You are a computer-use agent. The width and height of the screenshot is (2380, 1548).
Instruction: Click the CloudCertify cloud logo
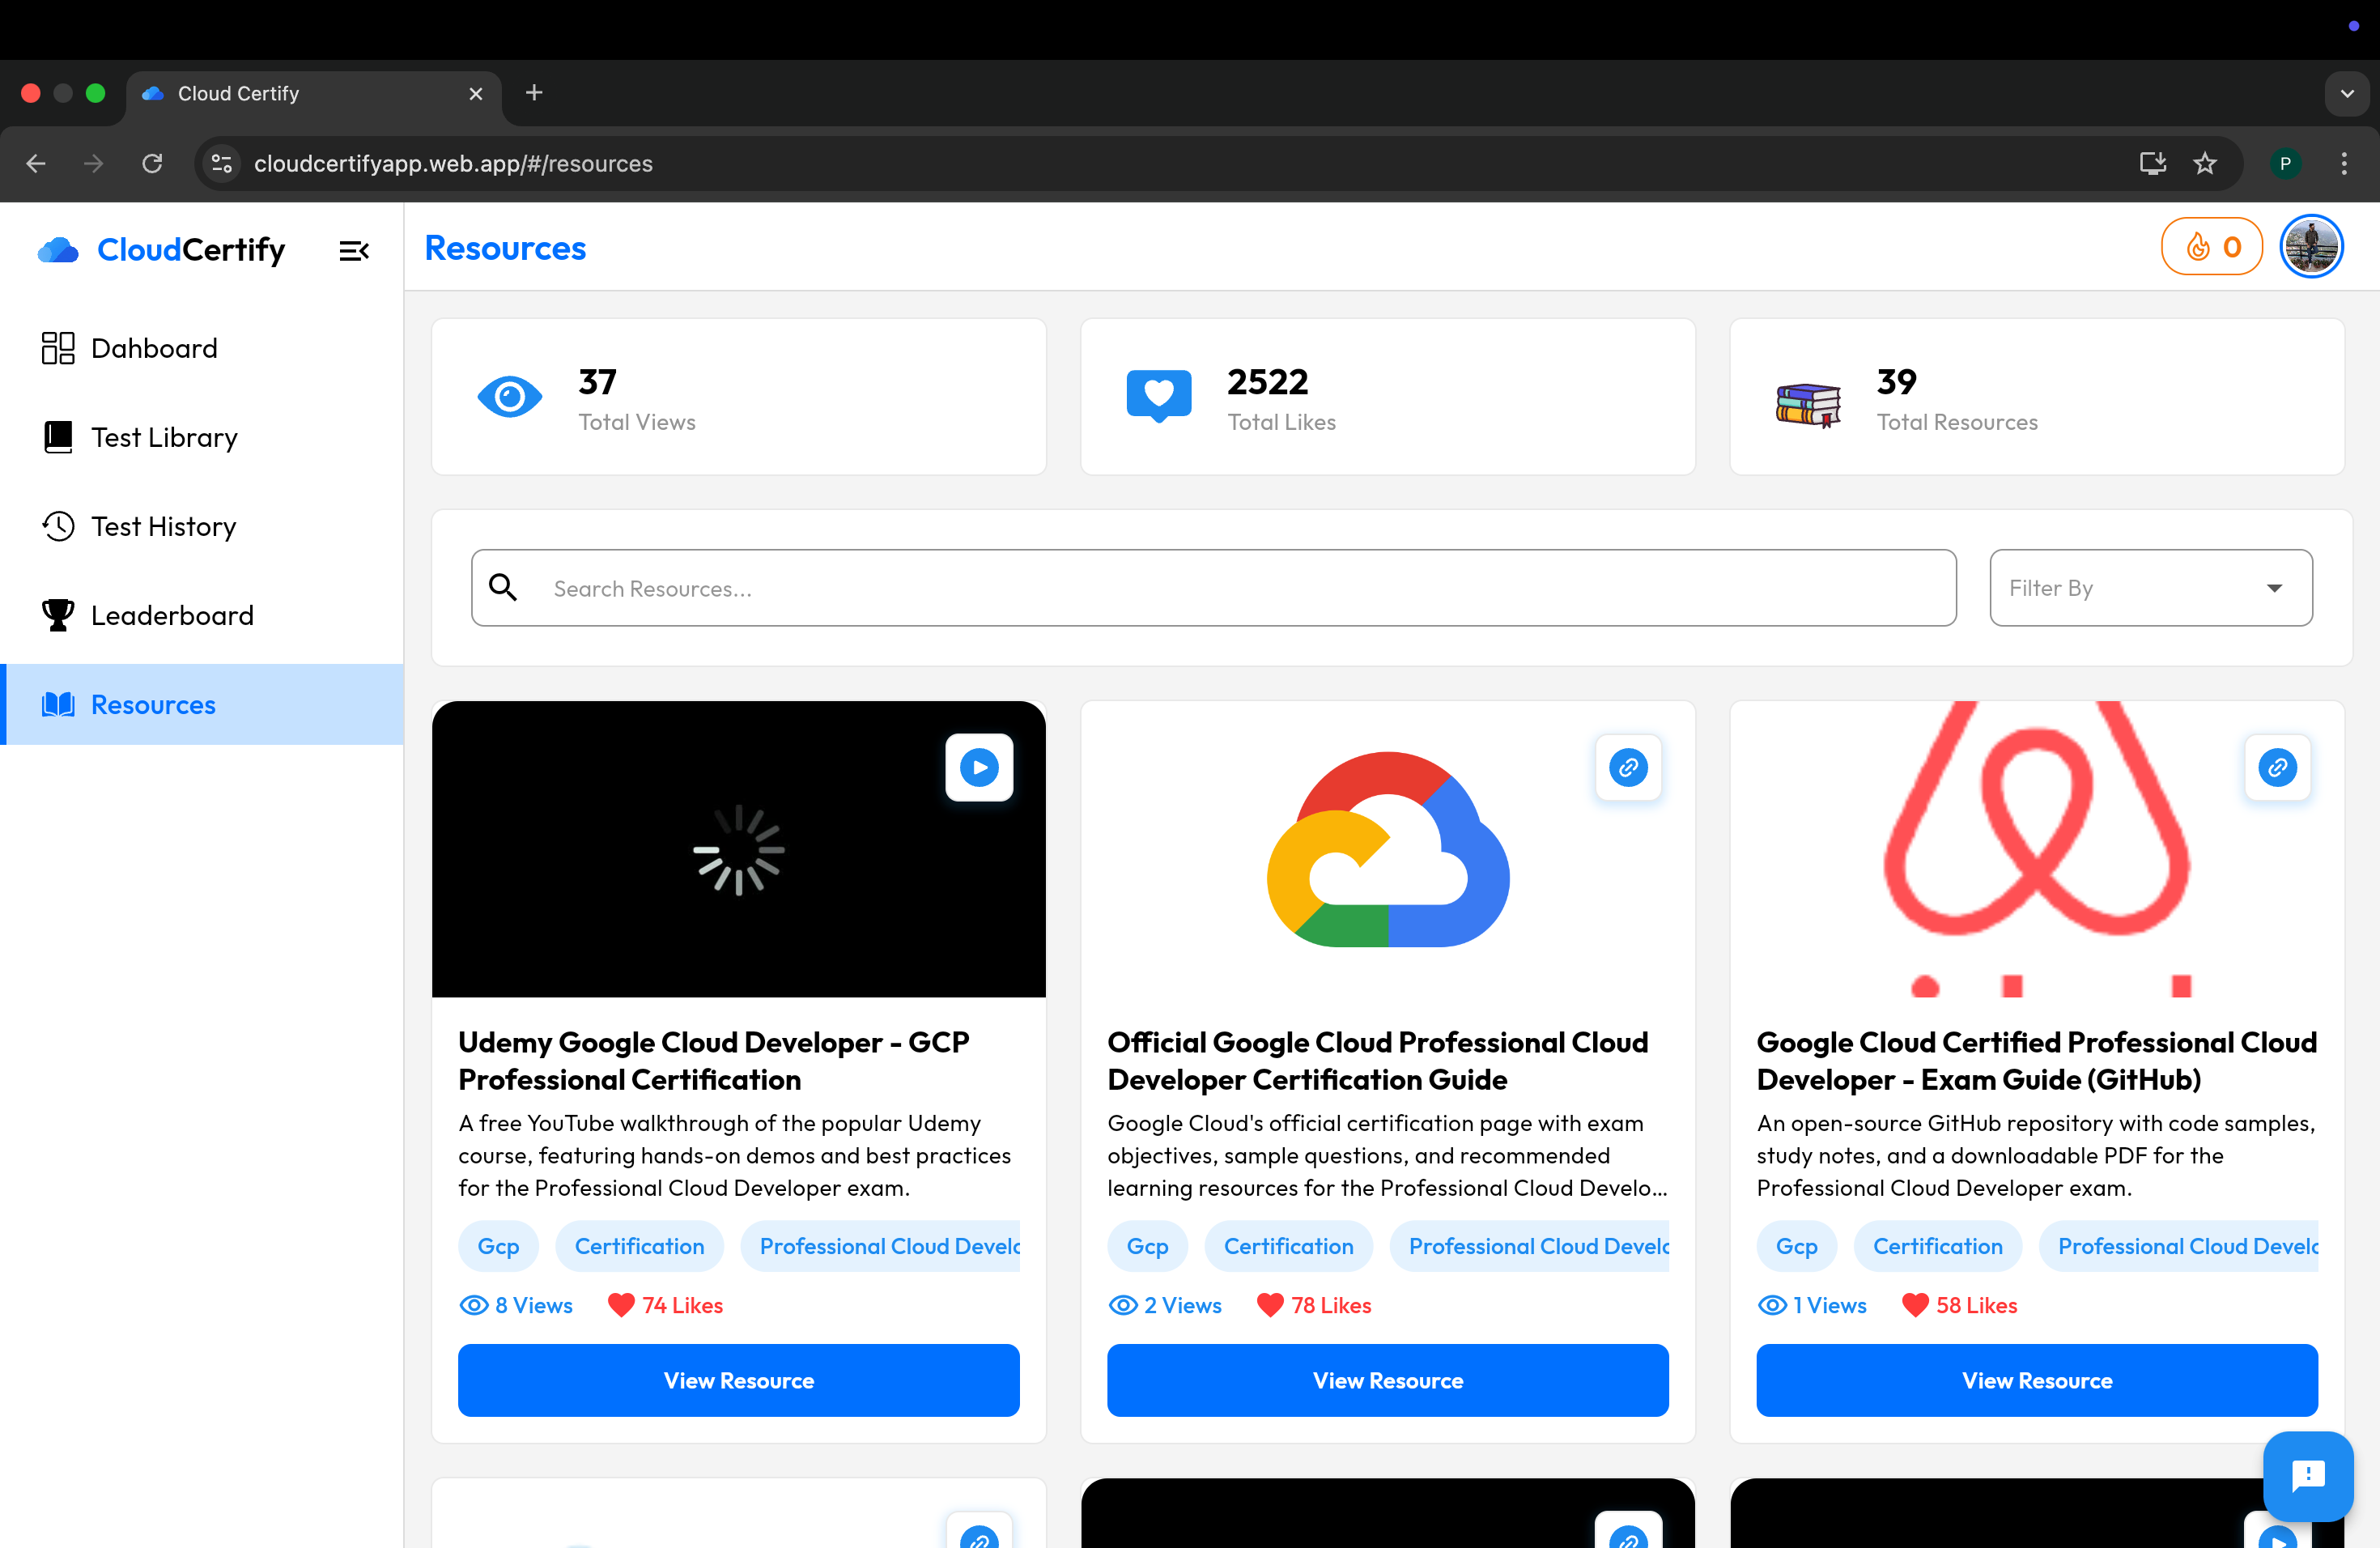(58, 250)
